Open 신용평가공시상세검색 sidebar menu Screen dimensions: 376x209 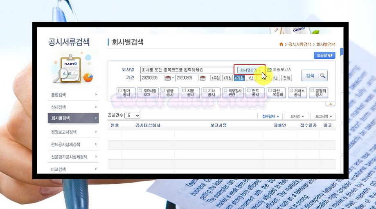(73, 157)
